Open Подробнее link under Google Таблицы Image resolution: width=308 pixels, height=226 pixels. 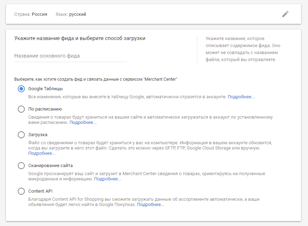point(241,97)
